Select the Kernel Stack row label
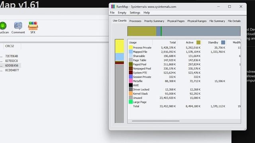The width and height of the screenshot is (255, 143). [x=140, y=94]
